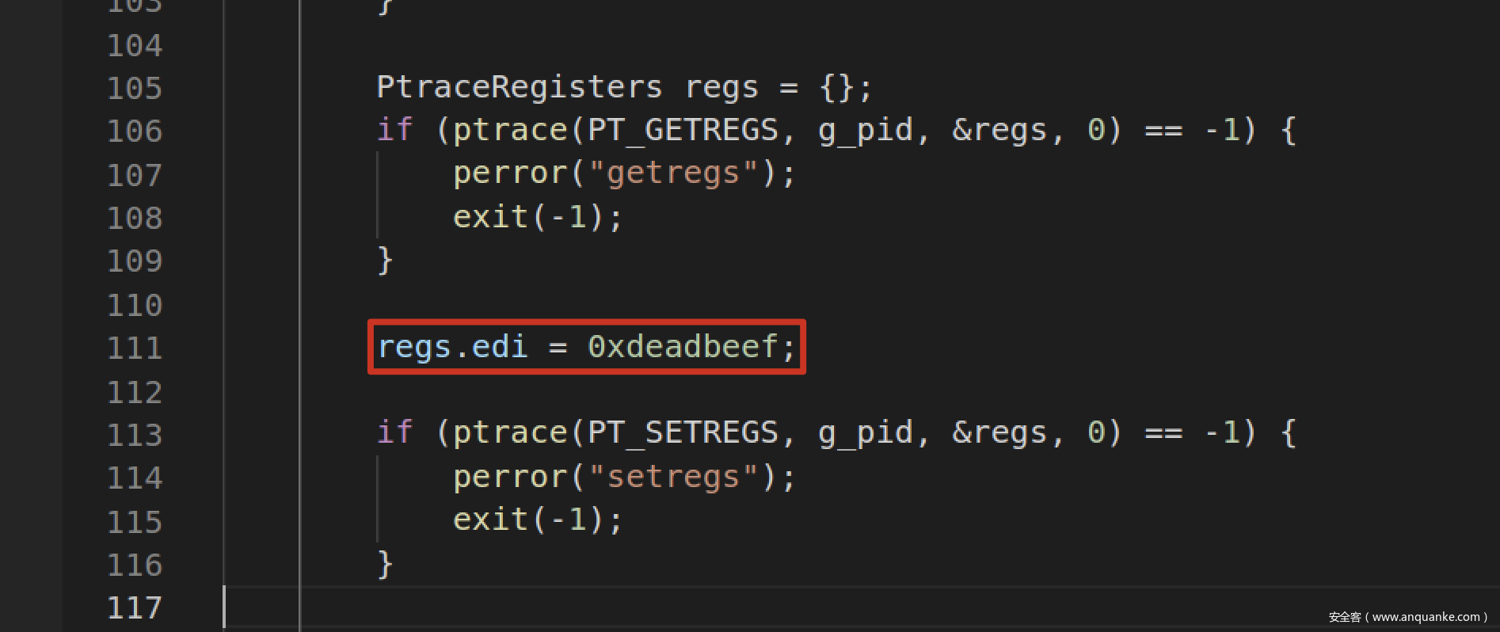Click the PtraceRegisters type name

(x=519, y=87)
